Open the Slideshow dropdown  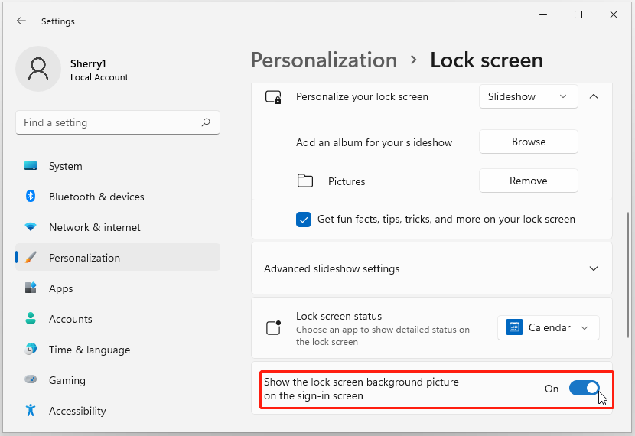528,97
